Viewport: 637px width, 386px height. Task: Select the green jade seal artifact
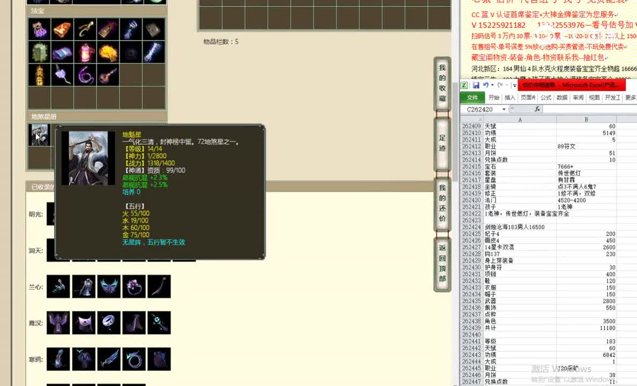click(x=39, y=52)
